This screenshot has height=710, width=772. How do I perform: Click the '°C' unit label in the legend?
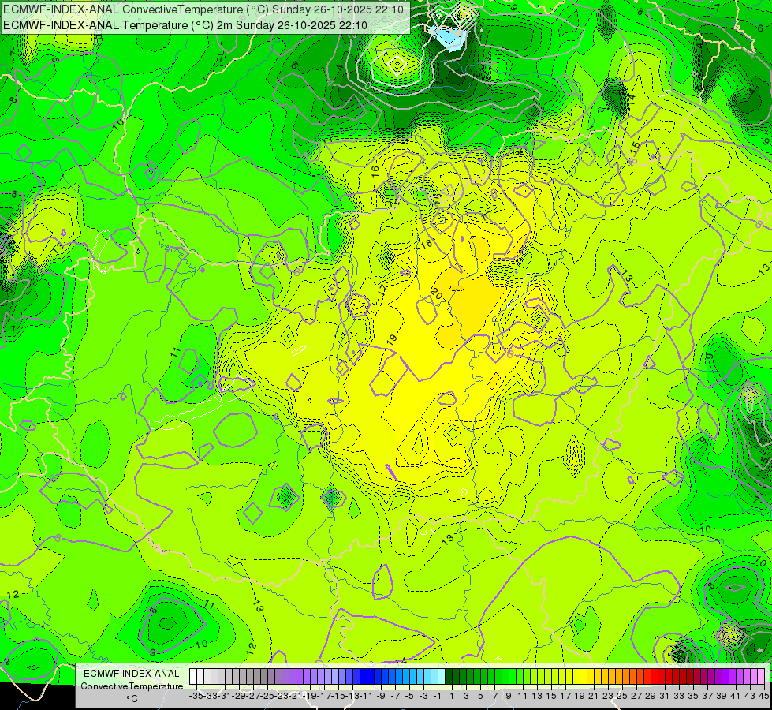(132, 698)
